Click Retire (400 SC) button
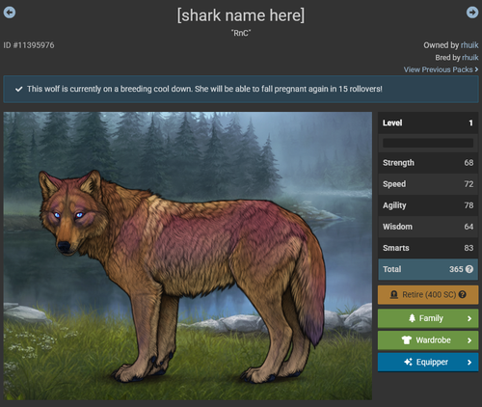The image size is (482, 407). pos(428,294)
